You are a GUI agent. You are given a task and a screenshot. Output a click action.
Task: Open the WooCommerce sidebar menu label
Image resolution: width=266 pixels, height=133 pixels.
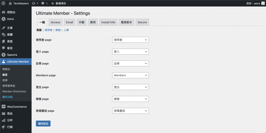click(17, 107)
